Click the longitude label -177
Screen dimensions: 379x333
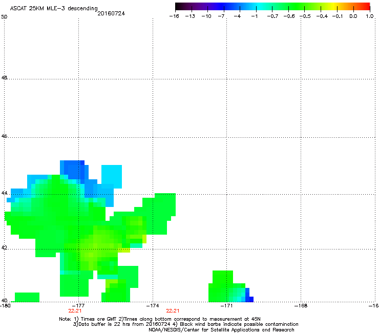tap(78, 306)
